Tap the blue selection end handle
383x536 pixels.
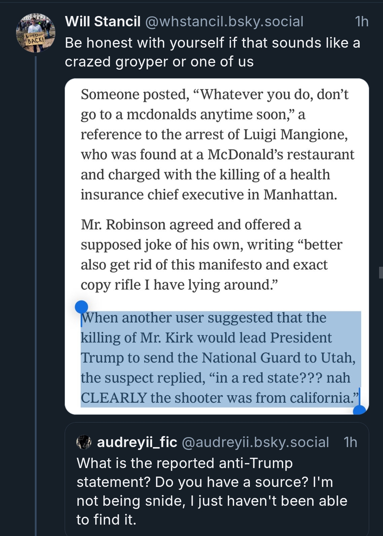[x=360, y=410]
